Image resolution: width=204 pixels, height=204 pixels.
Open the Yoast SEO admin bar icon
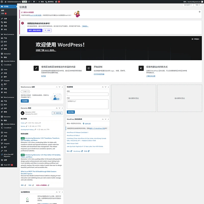pos(56,2)
